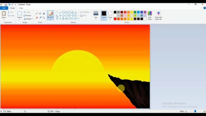This screenshot has width=206, height=116.
Task: Activate the Color 1 selector
Action: point(104,15)
